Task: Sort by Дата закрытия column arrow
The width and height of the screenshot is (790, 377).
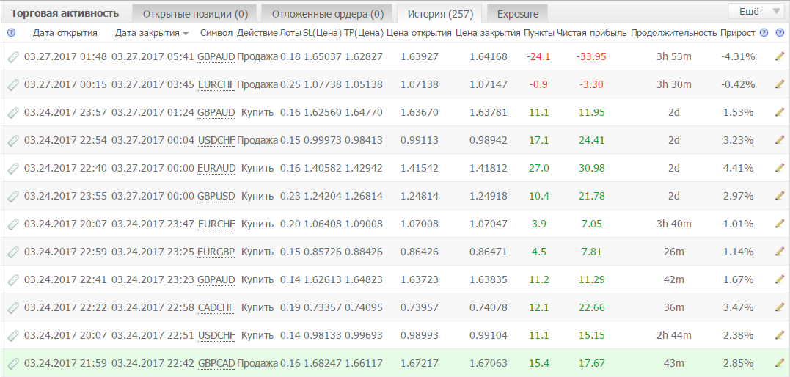Action: click(x=186, y=33)
